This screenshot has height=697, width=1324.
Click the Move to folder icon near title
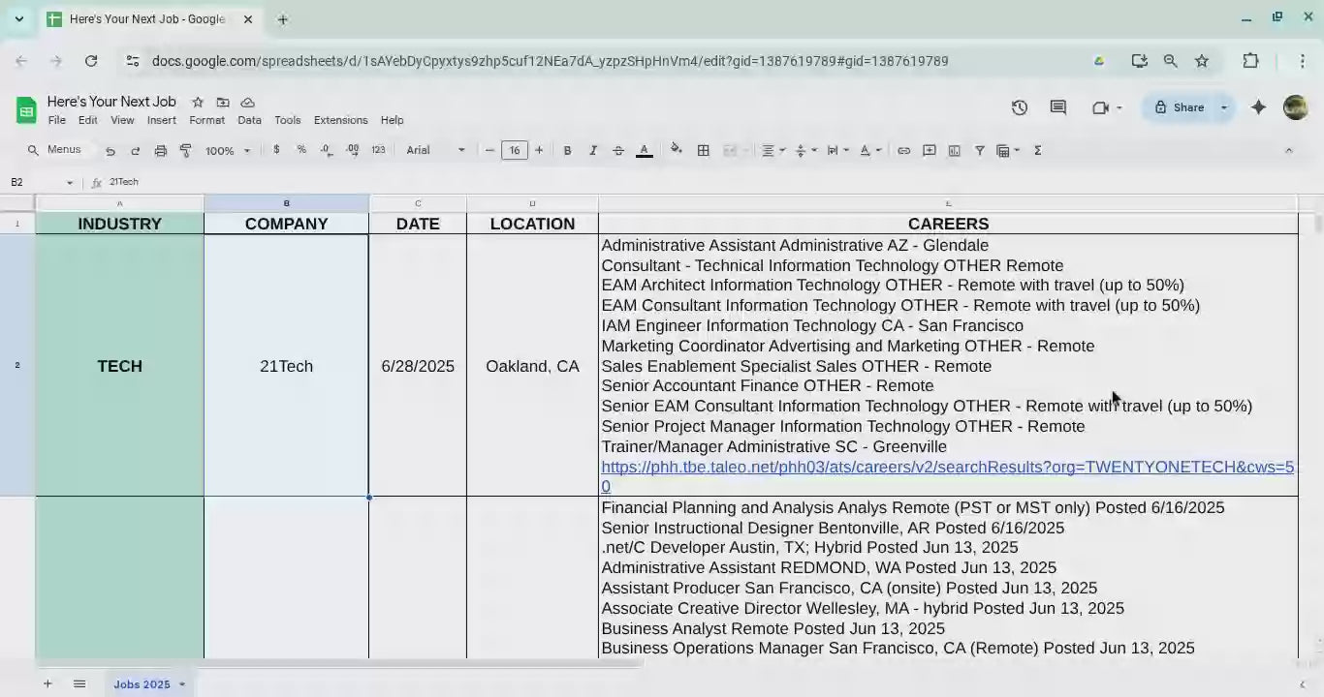223,102
